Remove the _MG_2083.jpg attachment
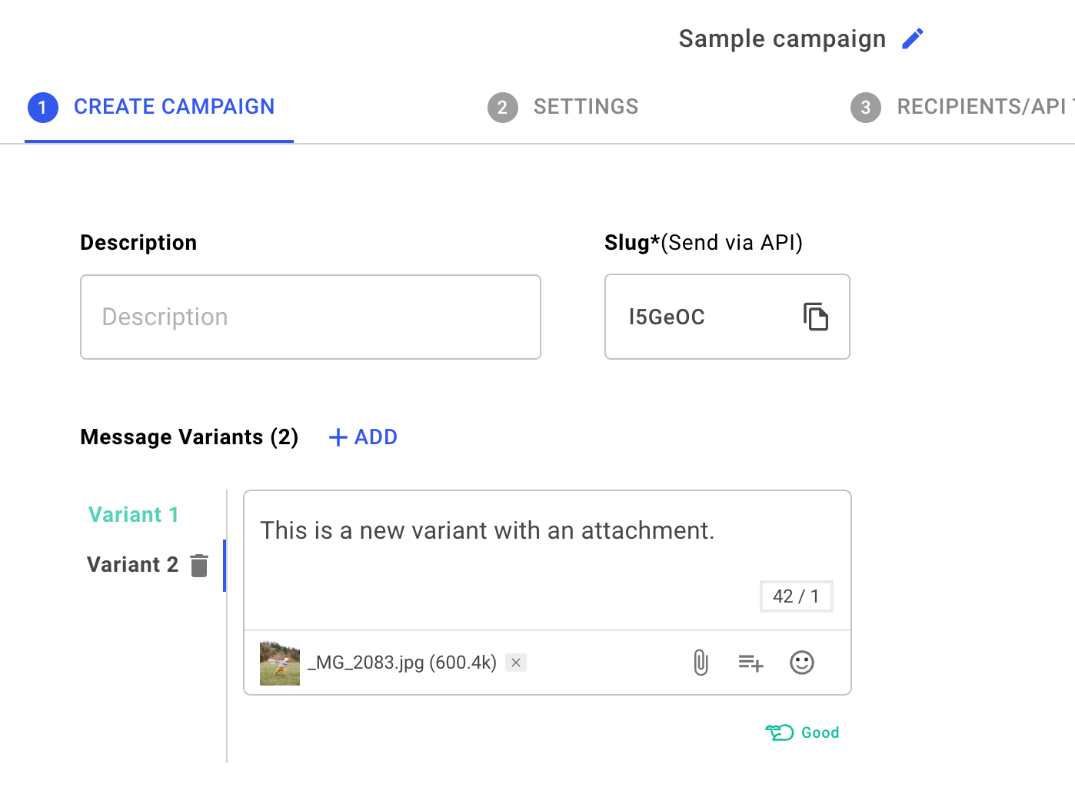1075x787 pixels. tap(516, 662)
